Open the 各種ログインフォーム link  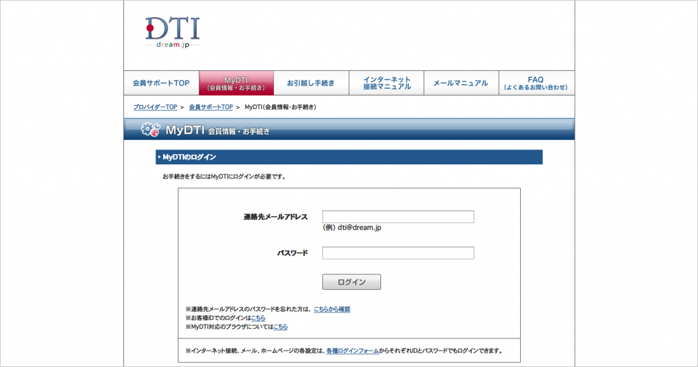point(352,351)
